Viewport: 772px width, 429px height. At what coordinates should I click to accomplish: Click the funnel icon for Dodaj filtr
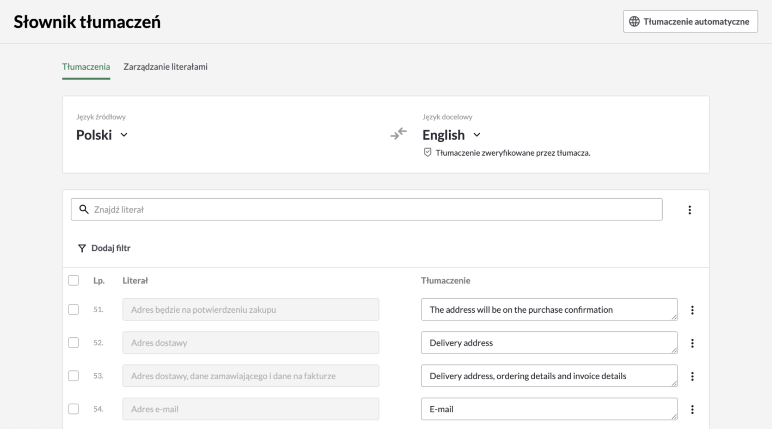pyautogui.click(x=82, y=248)
